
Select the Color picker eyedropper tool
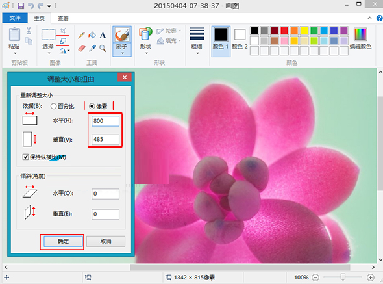92,49
